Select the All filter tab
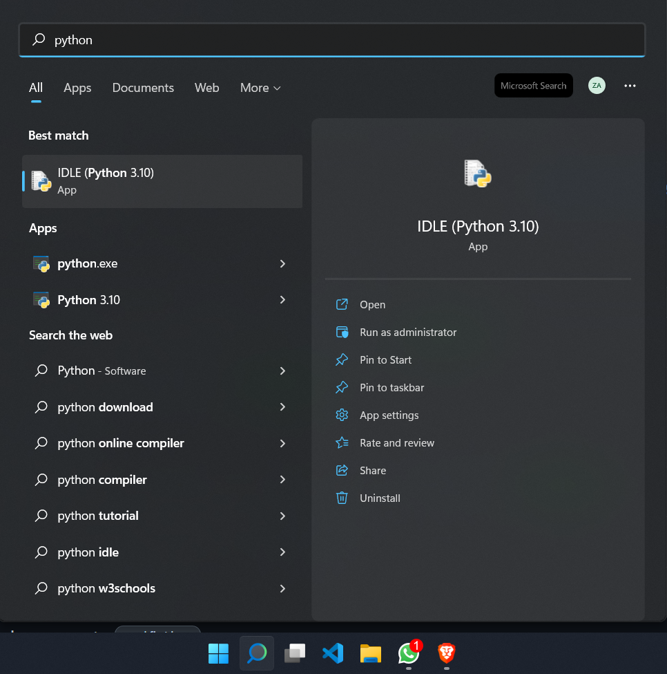The width and height of the screenshot is (667, 674). (x=36, y=88)
